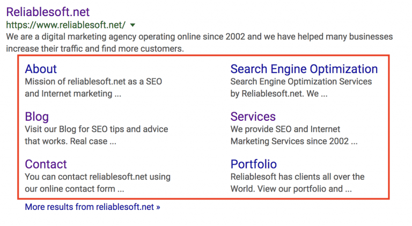Viewport: 412px width, 226px height.
Task: Click More results from reliablesoft.net
Action: 89,207
